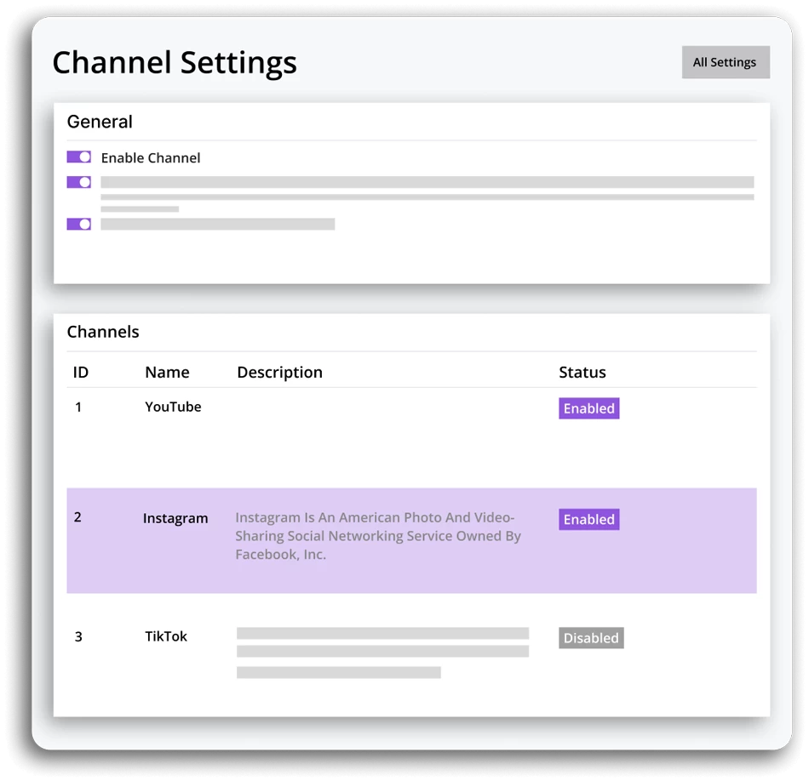The height and width of the screenshot is (781, 809).
Task: Click the Enabled badge for Instagram
Action: coord(588,519)
